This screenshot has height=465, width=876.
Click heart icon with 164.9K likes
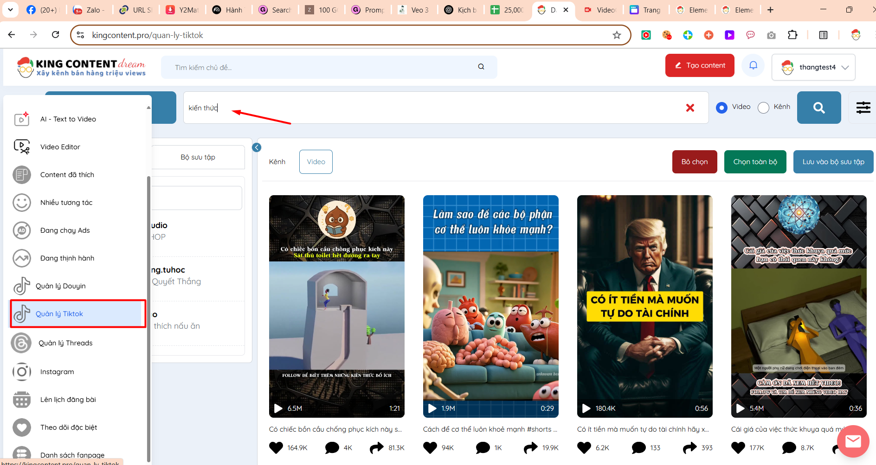pyautogui.click(x=276, y=448)
